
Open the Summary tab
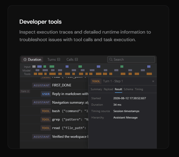pyautogui.click(x=96, y=89)
